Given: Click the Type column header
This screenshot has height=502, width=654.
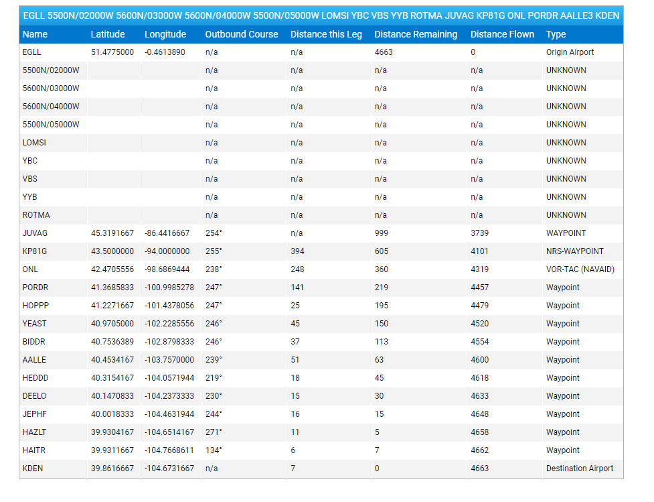Looking at the screenshot, I should [556, 34].
